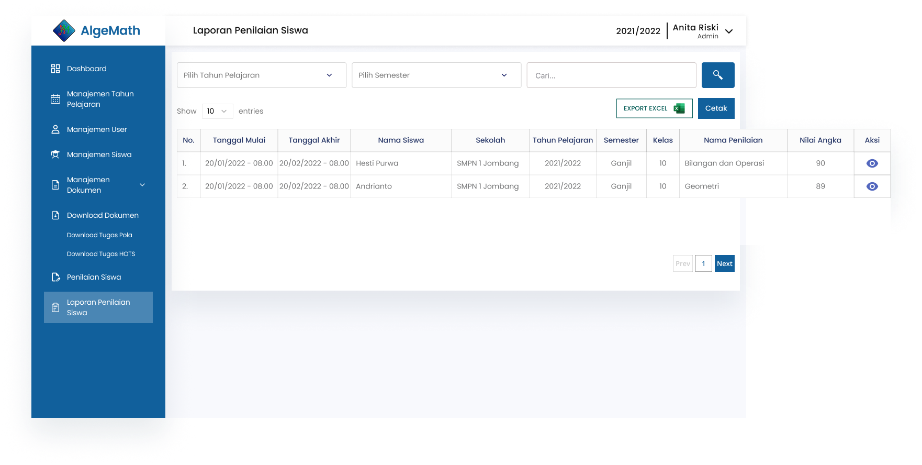Viewport: 922px width, 465px height.
Task: Click the blue search magnifier button
Action: point(718,75)
